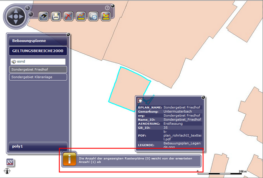The width and height of the screenshot is (263, 178).
Task: Expand the Bebauungsplaene section header
Action: [x=38, y=41]
